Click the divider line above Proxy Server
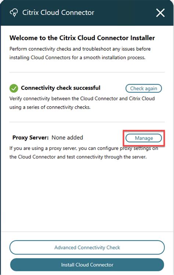 [87, 122]
